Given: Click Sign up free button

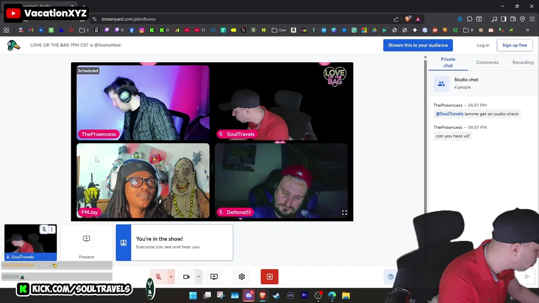Looking at the screenshot, I should tap(515, 45).
